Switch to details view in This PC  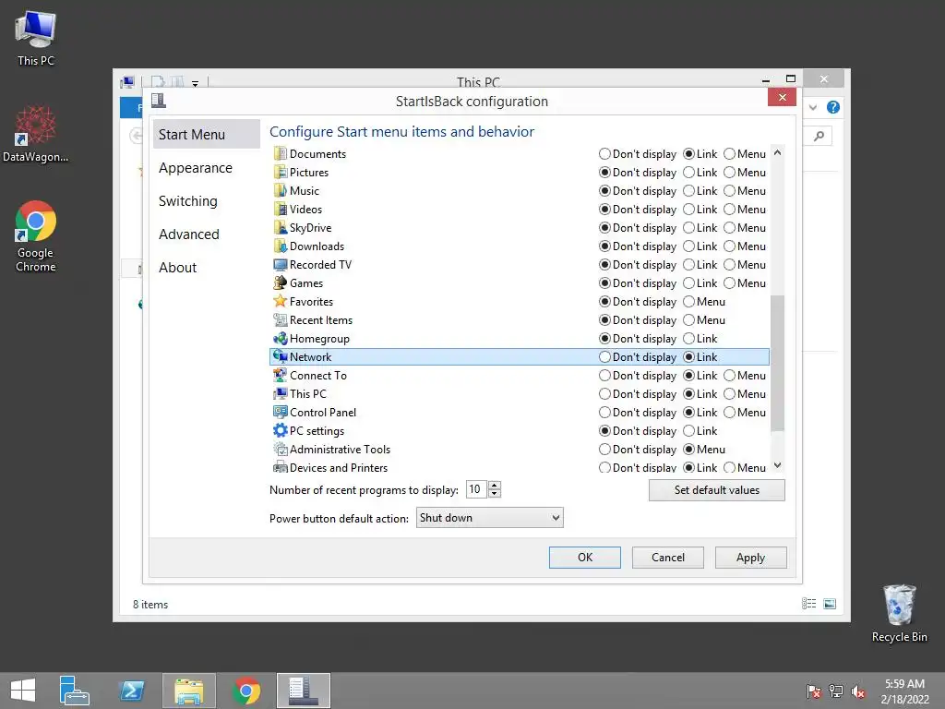808,604
